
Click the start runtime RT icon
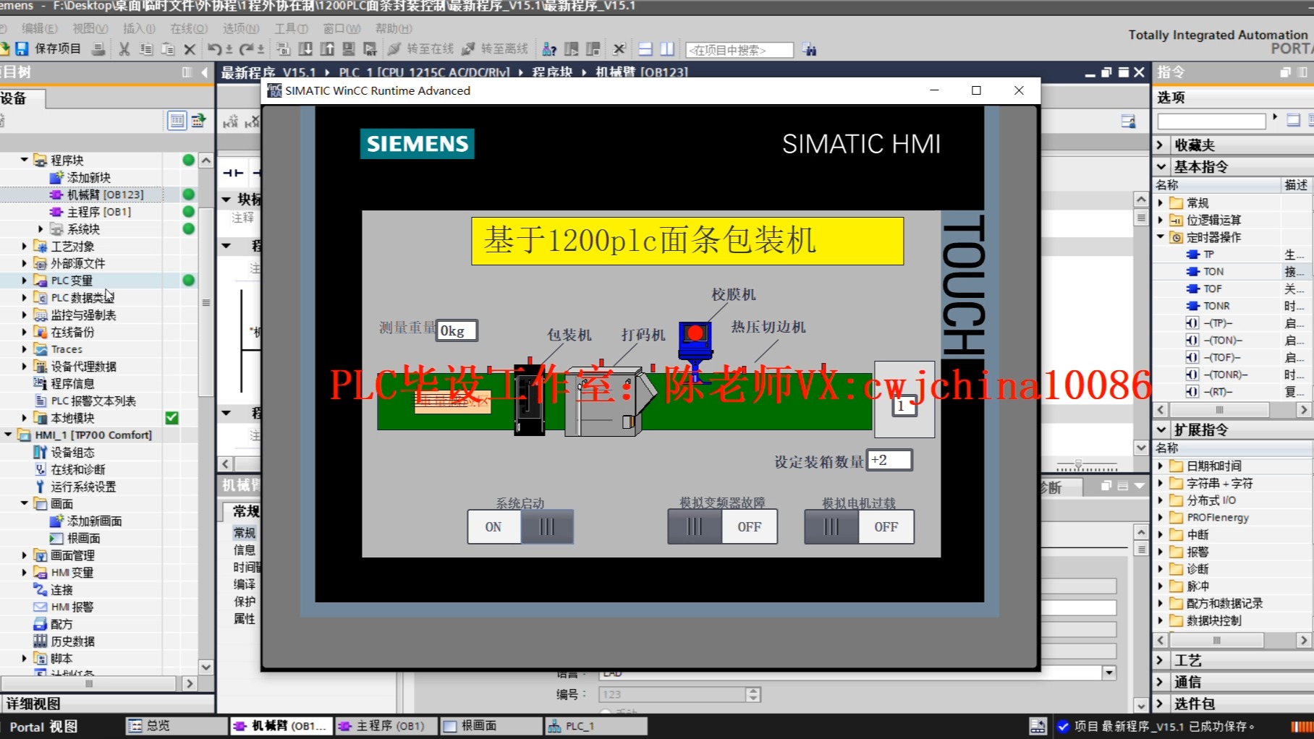370,49
